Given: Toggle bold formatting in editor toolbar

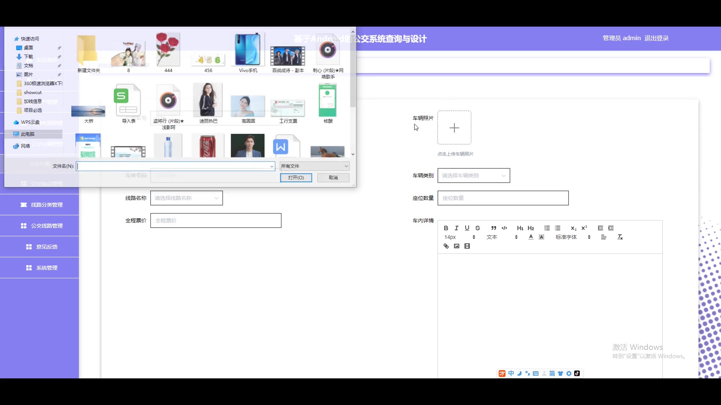Looking at the screenshot, I should [446, 228].
